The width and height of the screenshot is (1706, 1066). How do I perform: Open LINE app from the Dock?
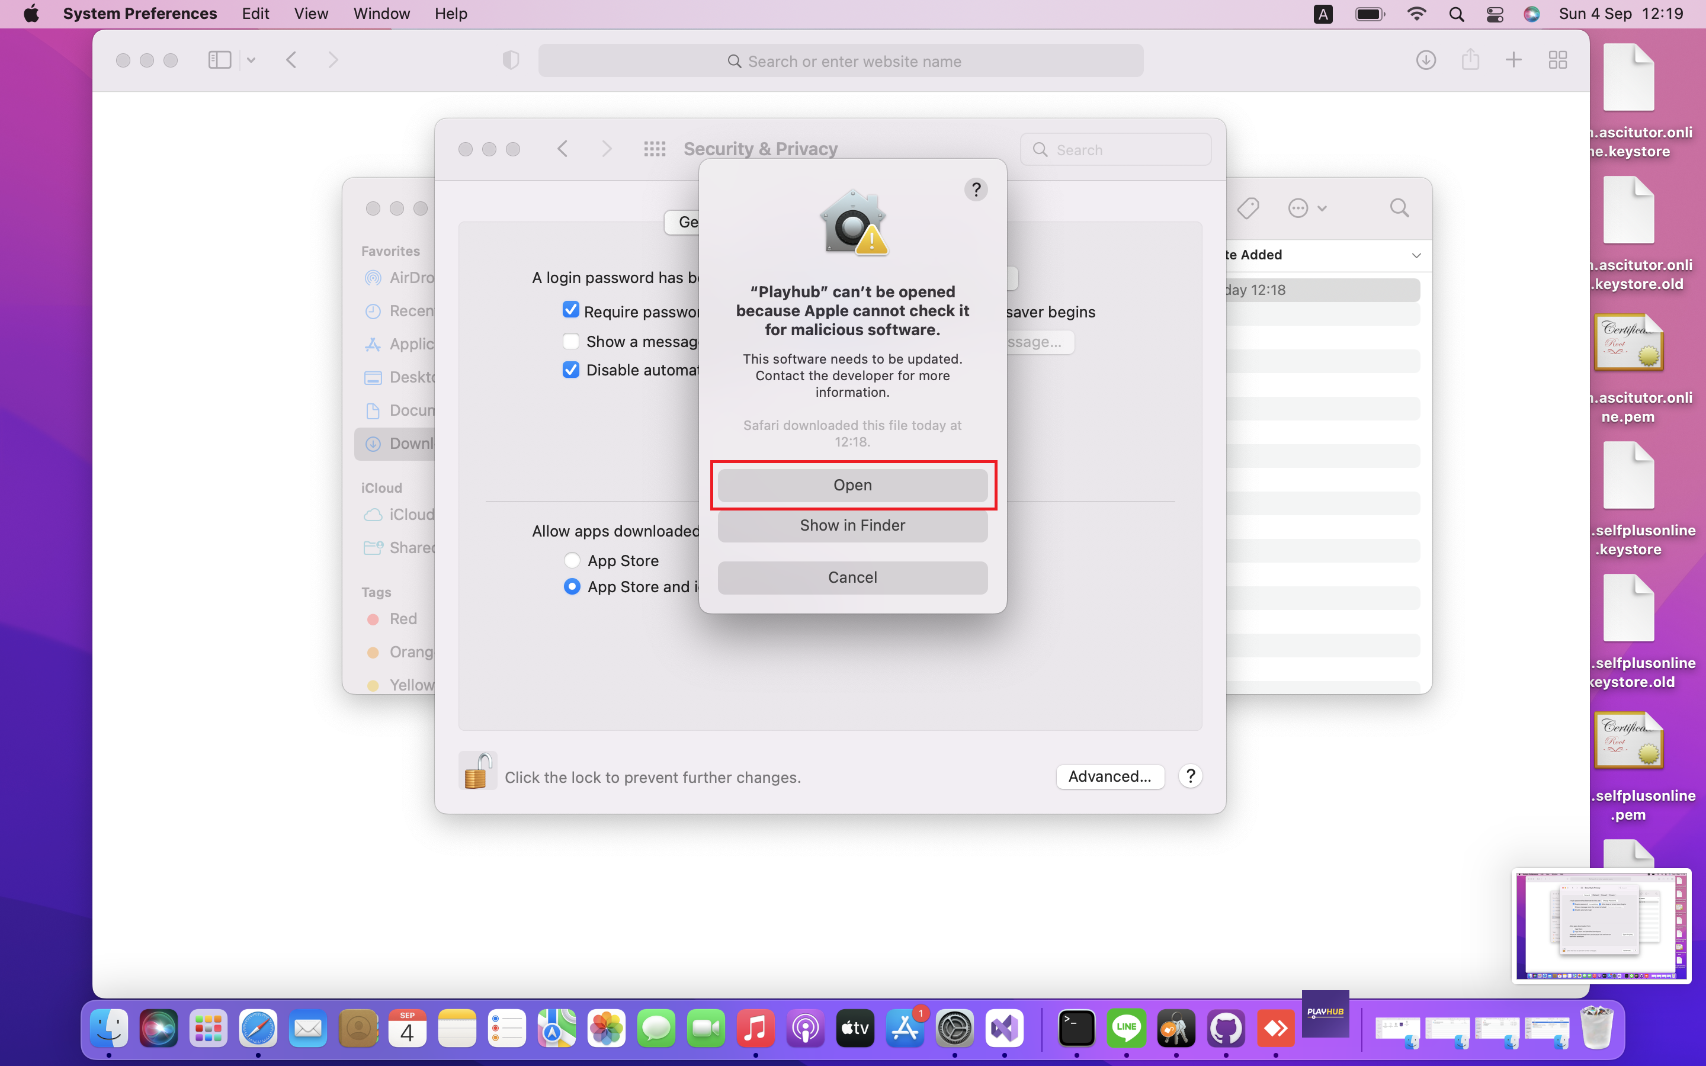click(1126, 1029)
